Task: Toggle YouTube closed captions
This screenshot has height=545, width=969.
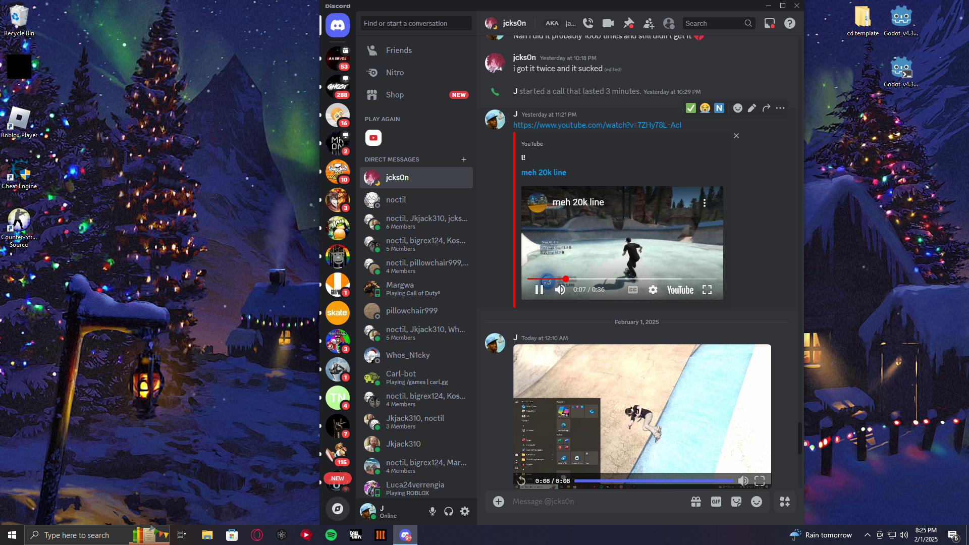Action: (632, 290)
